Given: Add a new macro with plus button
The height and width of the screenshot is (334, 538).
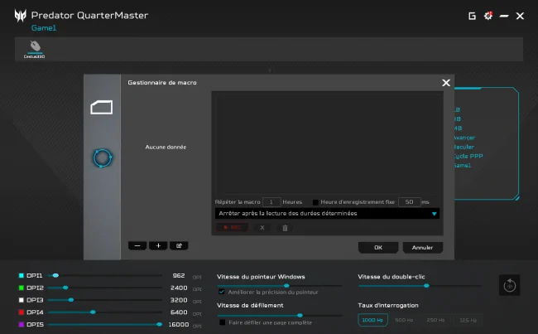Looking at the screenshot, I should click(x=158, y=245).
